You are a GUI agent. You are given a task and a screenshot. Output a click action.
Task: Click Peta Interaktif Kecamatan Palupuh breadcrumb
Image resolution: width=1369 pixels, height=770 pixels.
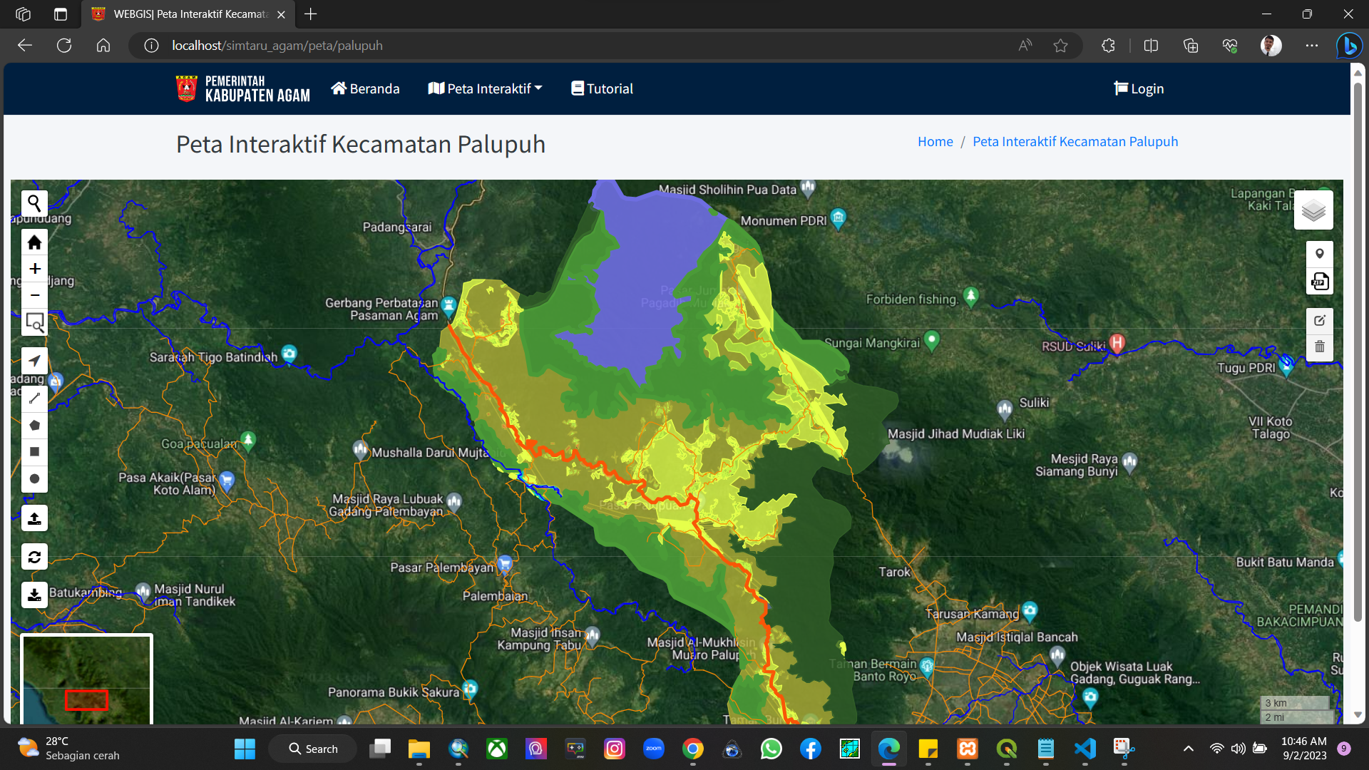click(1075, 141)
